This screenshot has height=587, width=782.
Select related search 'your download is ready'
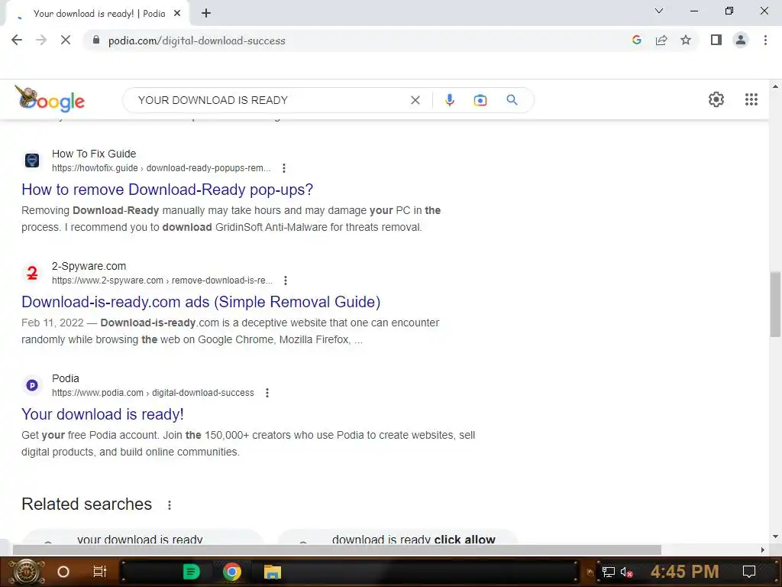click(x=142, y=537)
